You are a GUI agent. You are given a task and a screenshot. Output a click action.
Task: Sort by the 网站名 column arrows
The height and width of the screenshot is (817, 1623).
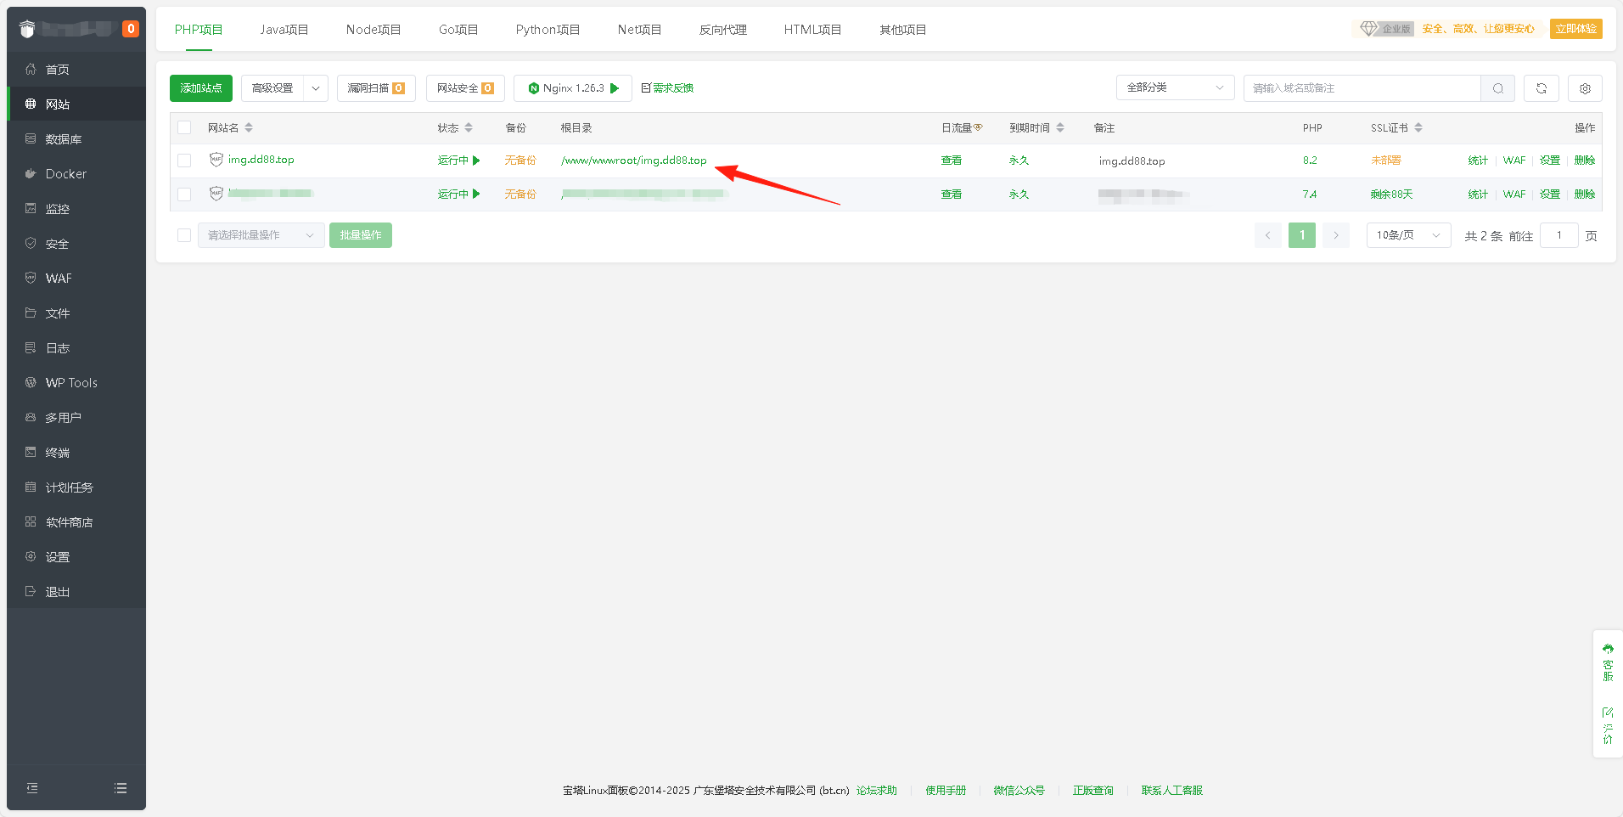click(x=249, y=128)
